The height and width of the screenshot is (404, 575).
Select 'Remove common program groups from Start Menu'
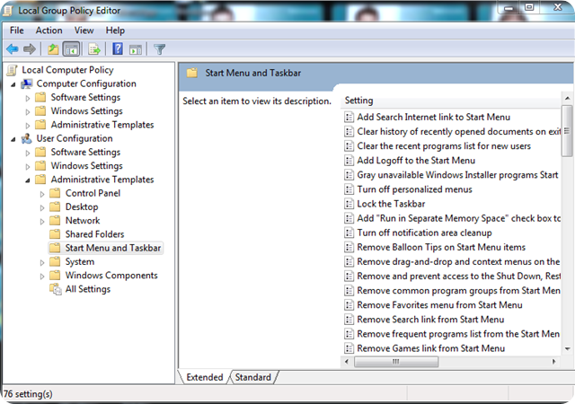(459, 290)
